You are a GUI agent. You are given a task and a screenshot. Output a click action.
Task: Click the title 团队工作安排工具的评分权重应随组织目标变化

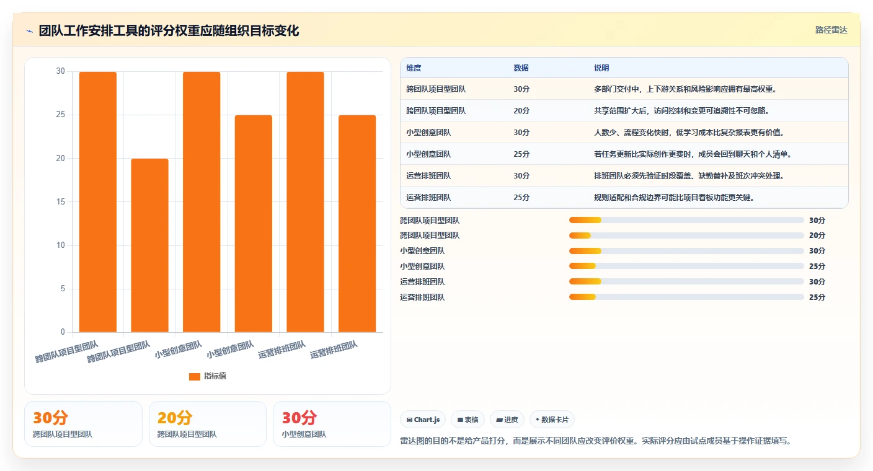pos(169,30)
